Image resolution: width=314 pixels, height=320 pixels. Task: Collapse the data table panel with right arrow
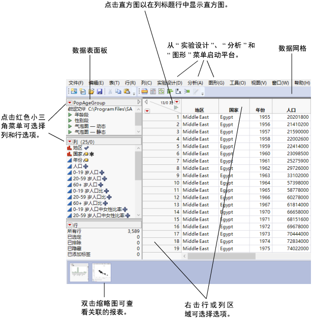point(139,102)
